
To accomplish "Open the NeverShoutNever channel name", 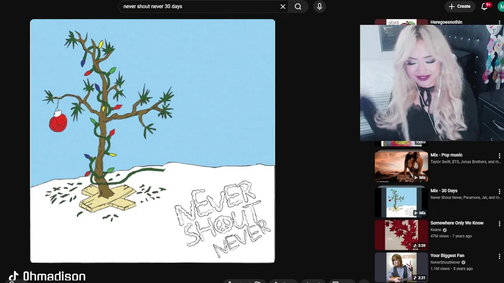I will pos(445,263).
